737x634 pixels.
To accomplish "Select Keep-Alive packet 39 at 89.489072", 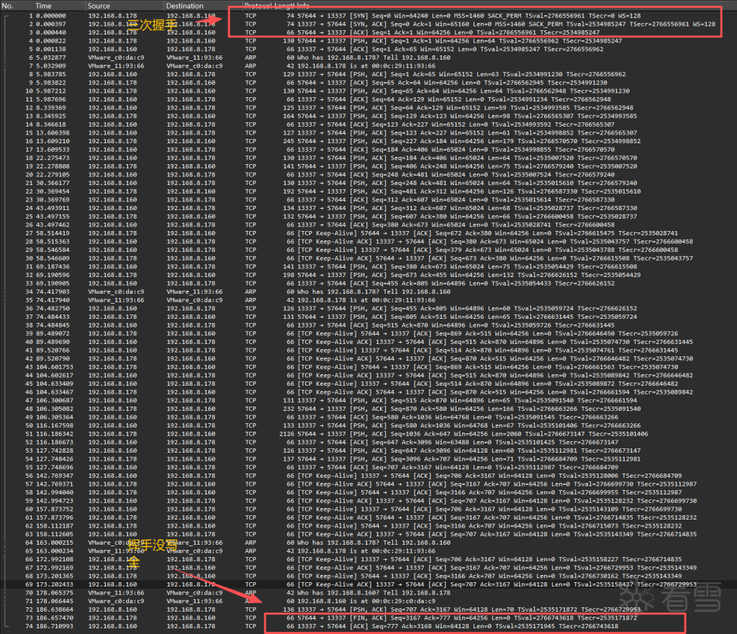I will point(368,333).
